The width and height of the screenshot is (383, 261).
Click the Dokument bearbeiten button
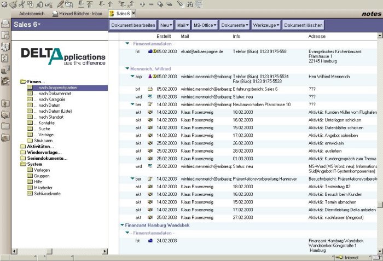pos(133,25)
